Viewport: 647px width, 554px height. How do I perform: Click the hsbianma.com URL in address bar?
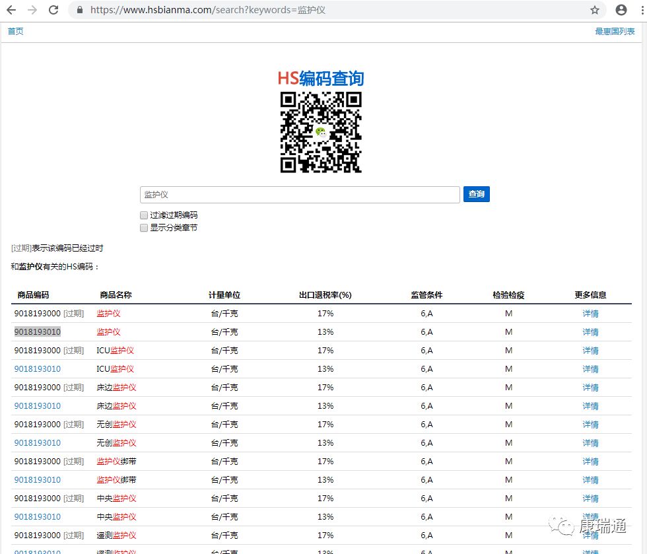coord(207,10)
